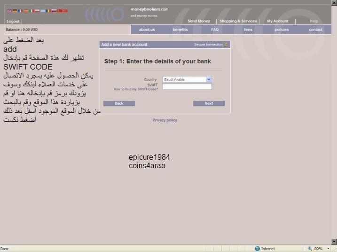
Task: Choose the German flag language icon
Action: [15, 11]
